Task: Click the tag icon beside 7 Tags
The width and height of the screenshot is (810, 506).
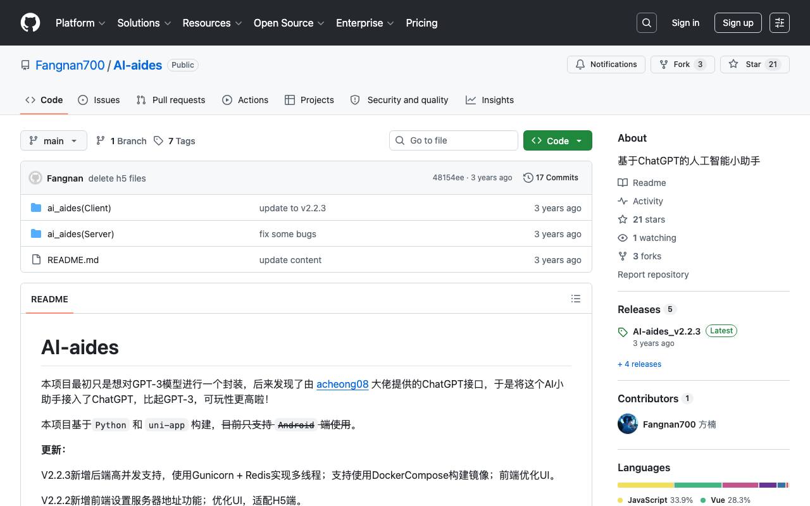Action: pyautogui.click(x=158, y=140)
